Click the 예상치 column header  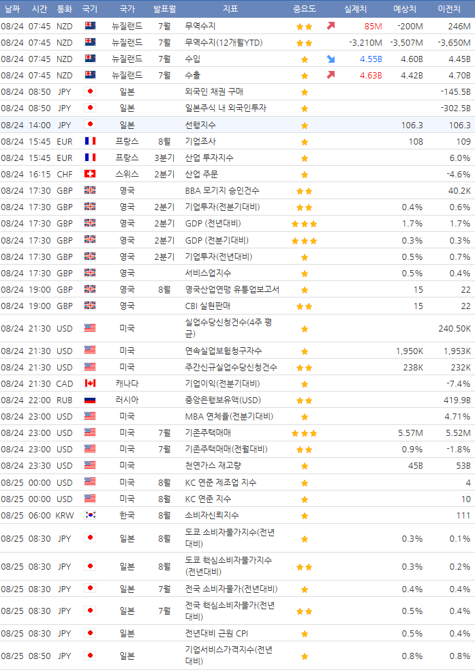coord(404,9)
